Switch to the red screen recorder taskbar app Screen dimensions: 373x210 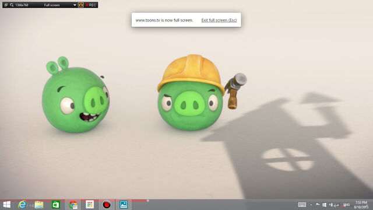click(x=107, y=205)
